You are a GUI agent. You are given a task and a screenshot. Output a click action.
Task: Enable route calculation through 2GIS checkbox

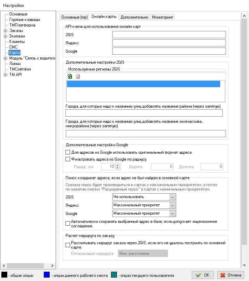pyautogui.click(x=68, y=245)
